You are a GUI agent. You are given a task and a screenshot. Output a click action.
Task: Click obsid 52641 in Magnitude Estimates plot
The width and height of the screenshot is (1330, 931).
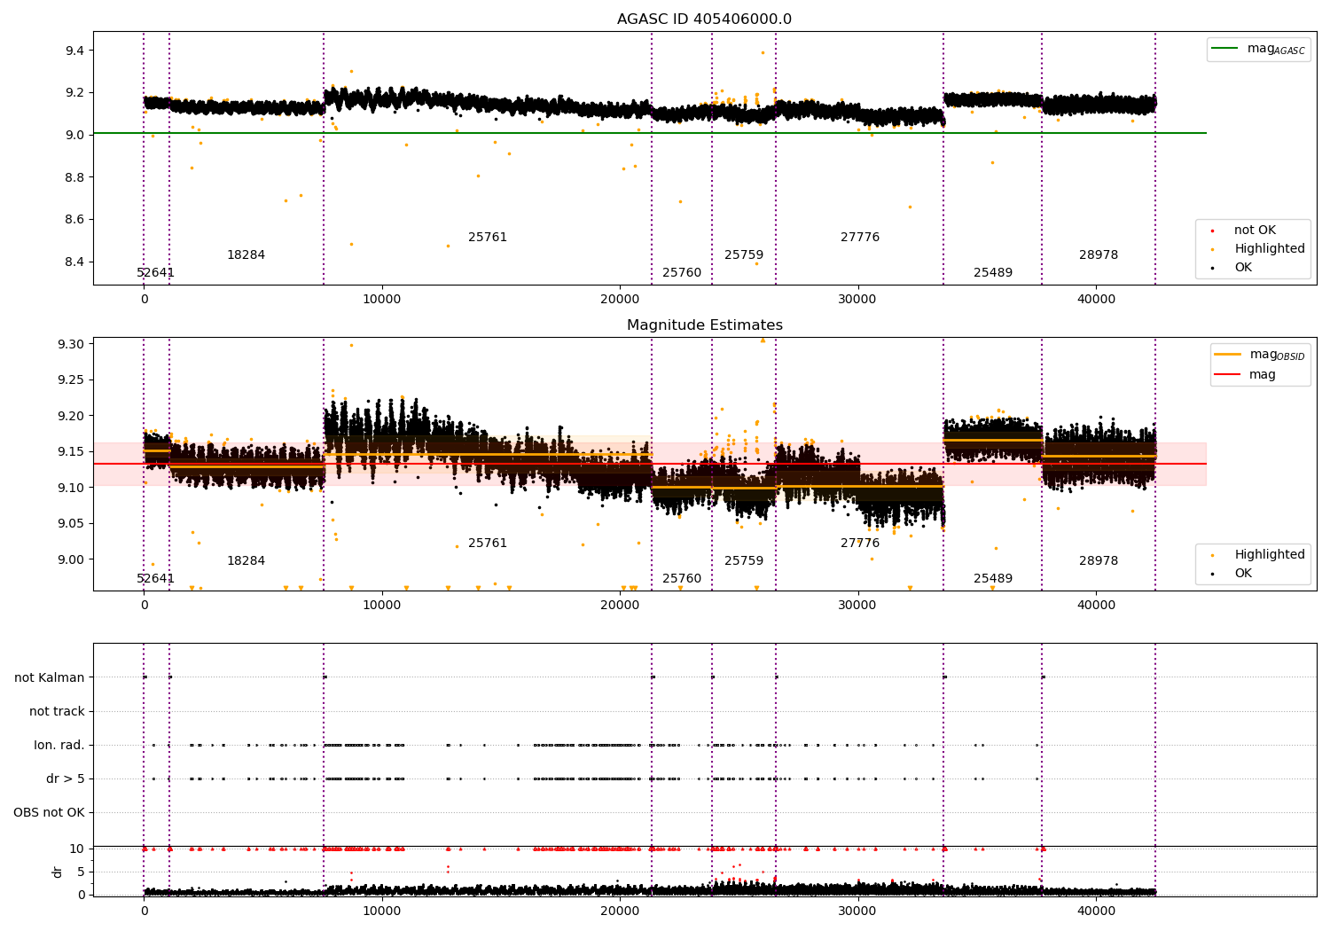point(155,579)
